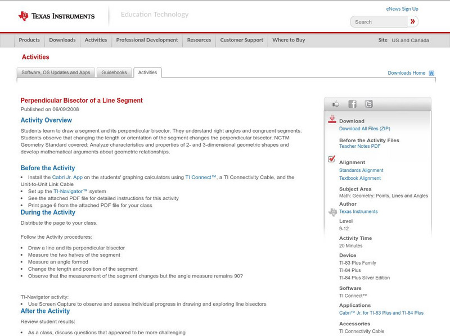The height and width of the screenshot is (336, 450).
Task: Go to the Downloads Home link
Action: point(406,73)
